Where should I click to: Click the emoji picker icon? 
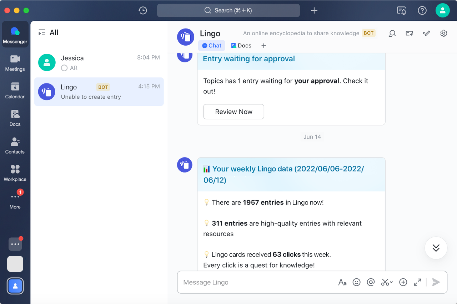point(356,282)
